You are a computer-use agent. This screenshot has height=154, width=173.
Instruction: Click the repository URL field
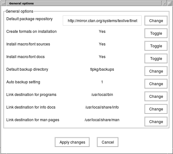pyautogui.click(x=102, y=21)
